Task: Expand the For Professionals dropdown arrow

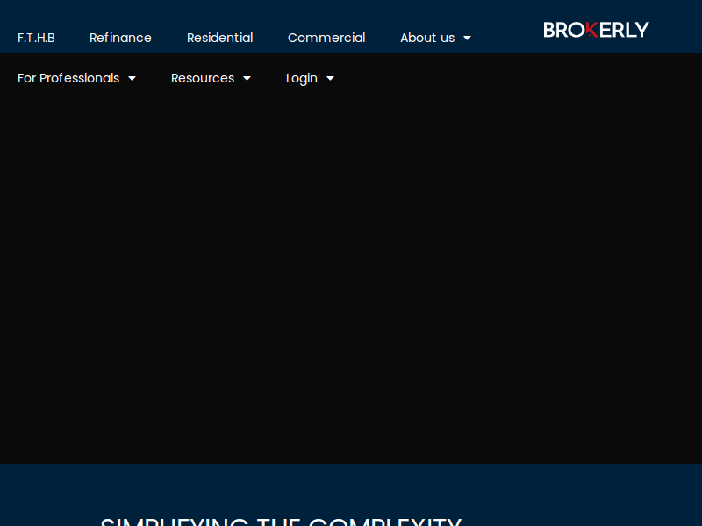Action: click(x=132, y=79)
